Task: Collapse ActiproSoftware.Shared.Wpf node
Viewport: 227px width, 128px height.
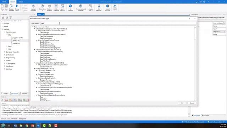Action: pyautogui.click(x=34, y=50)
